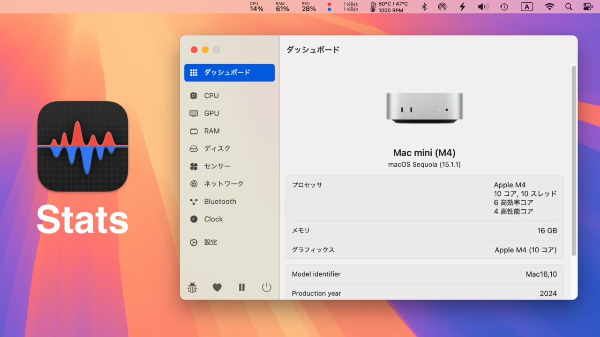The height and width of the screenshot is (337, 600).
Task: Click the 2024 production year value
Action: tap(548, 293)
